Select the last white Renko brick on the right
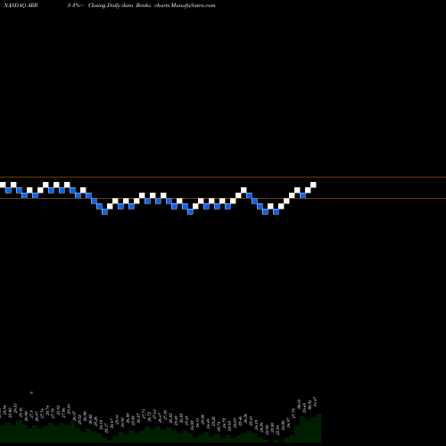The width and height of the screenshot is (446, 446). coord(313,185)
